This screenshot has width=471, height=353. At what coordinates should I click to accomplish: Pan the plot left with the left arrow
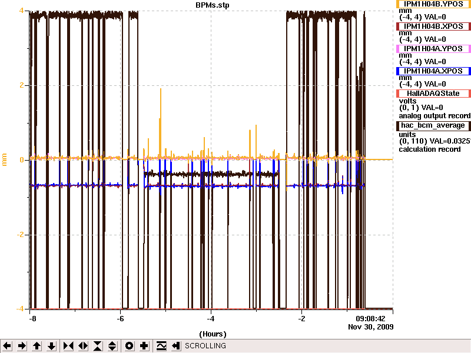coord(7,346)
